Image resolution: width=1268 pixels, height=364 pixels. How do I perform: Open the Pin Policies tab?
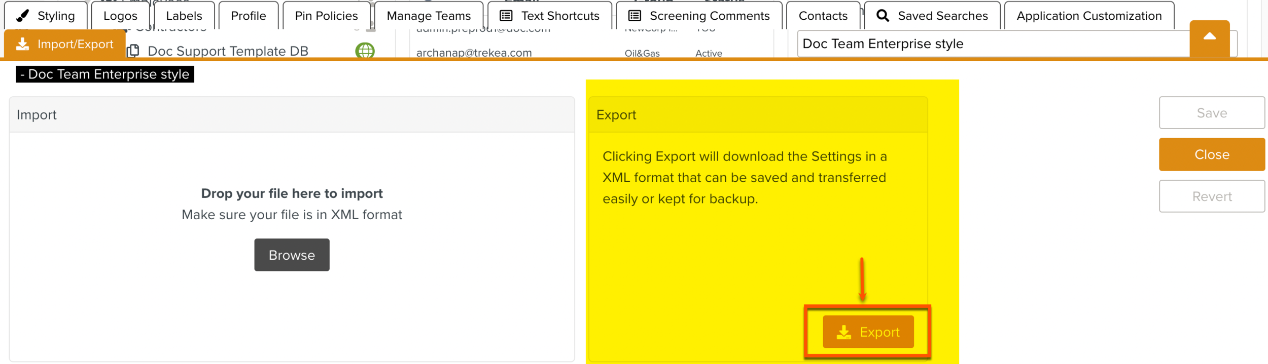pyautogui.click(x=326, y=16)
